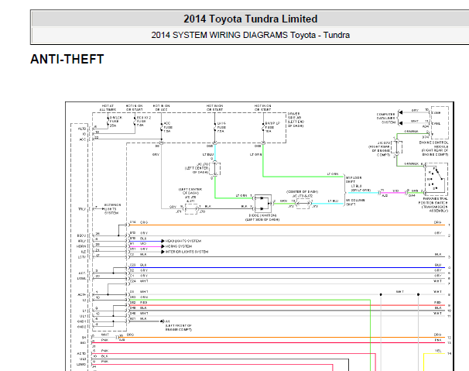The image size is (469, 371).
Task: Click the 'HOT IN ON OR ACC' label
Action: pos(161,108)
